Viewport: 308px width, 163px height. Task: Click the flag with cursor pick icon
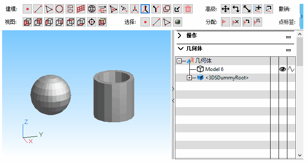pos(258,22)
